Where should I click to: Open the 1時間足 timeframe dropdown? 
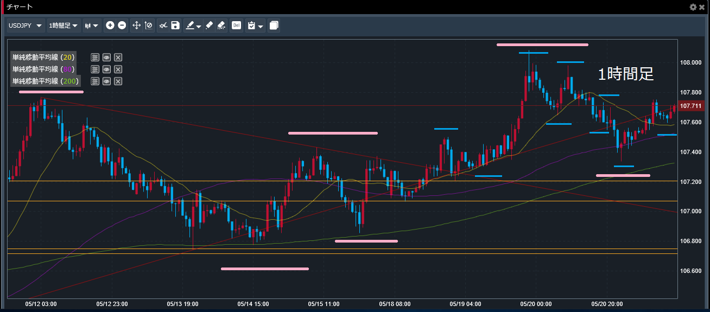point(64,26)
